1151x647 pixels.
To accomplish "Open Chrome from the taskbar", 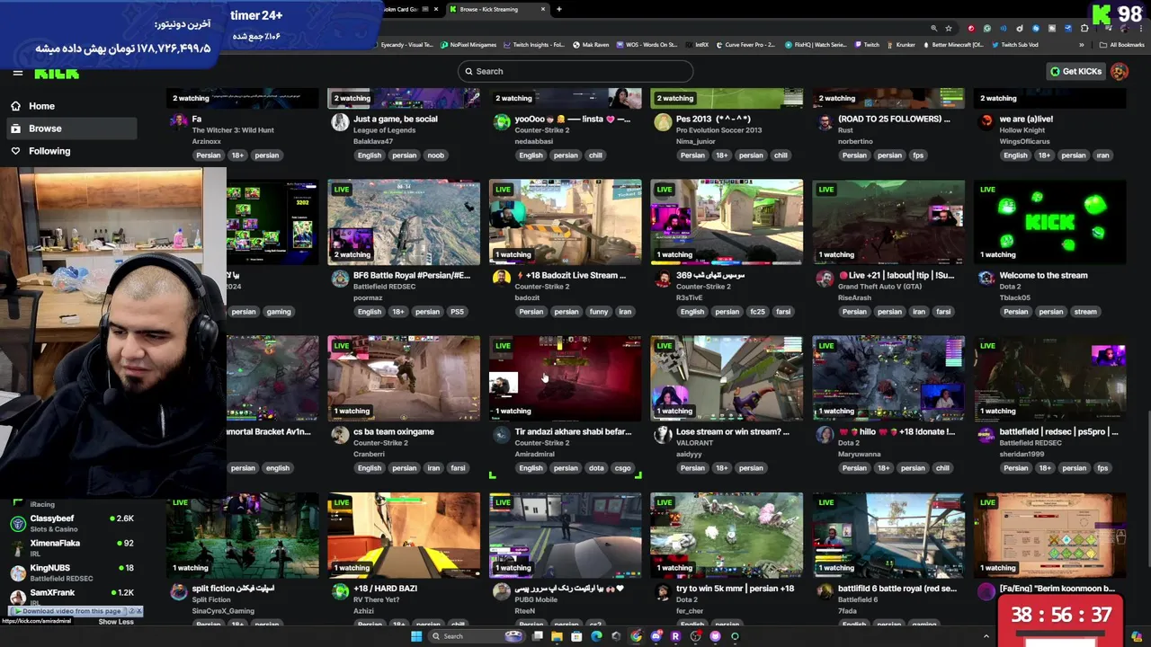I will pos(637,636).
